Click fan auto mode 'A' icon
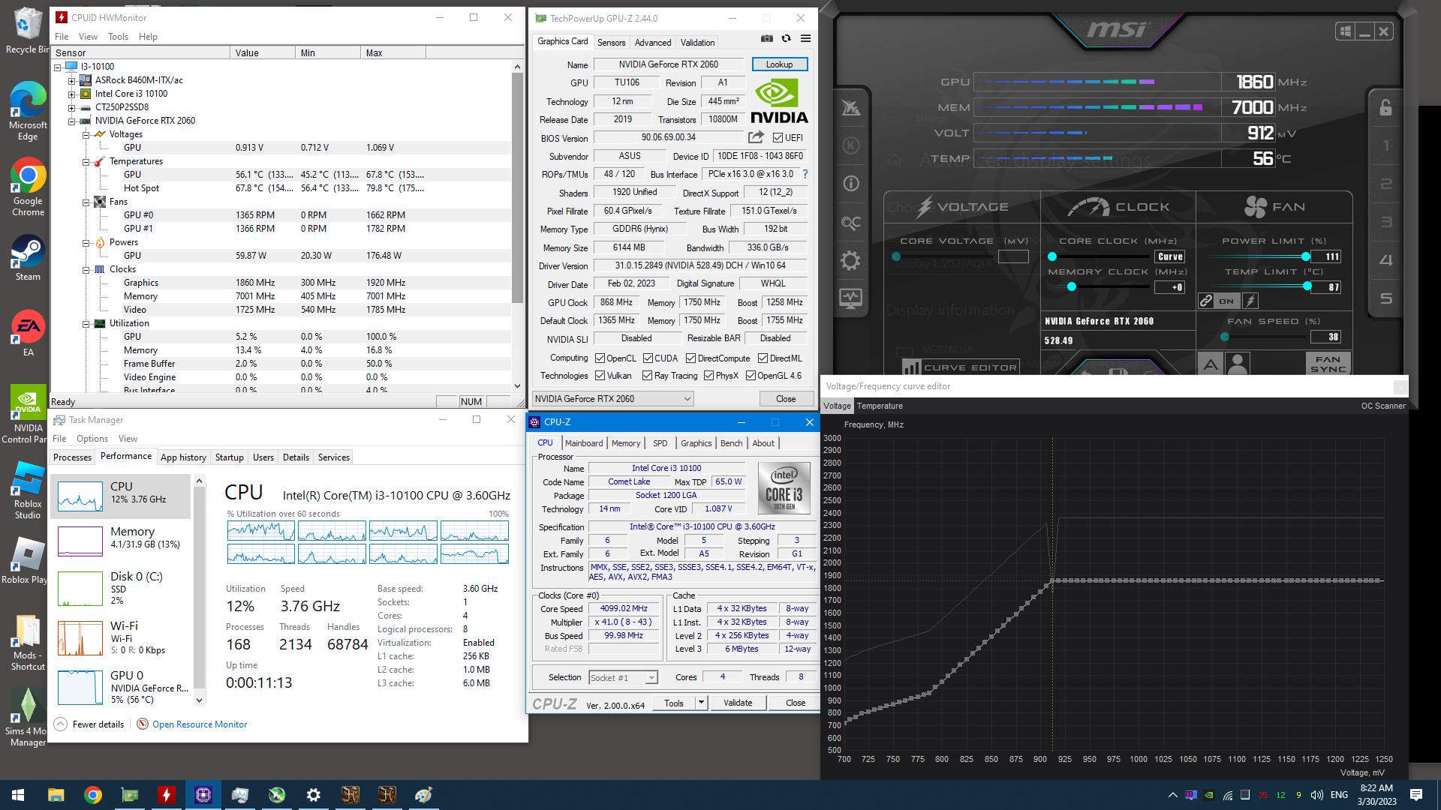This screenshot has width=1441, height=810. [x=1211, y=365]
